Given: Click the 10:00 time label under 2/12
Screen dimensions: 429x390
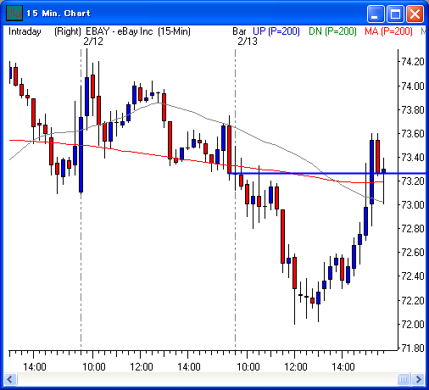Looking at the screenshot, I should click(94, 367).
